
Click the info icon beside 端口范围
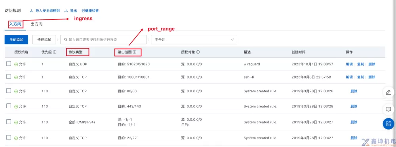click(x=135, y=52)
